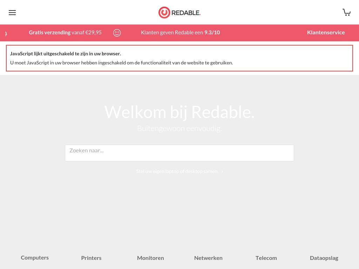Open the Dataopslag category
The image size is (359, 269).
[324, 258]
